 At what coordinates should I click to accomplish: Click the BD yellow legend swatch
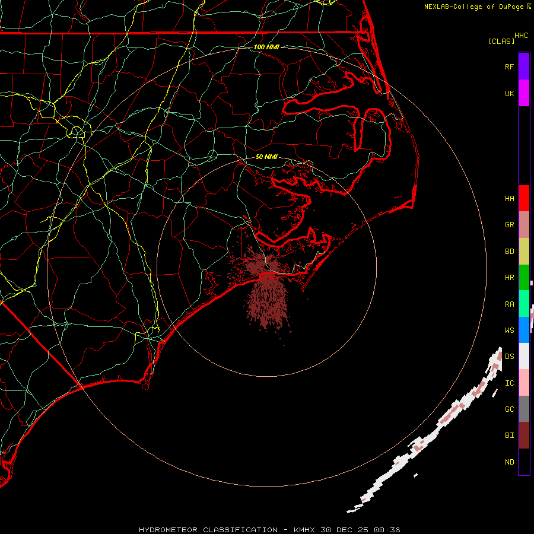coord(524,252)
